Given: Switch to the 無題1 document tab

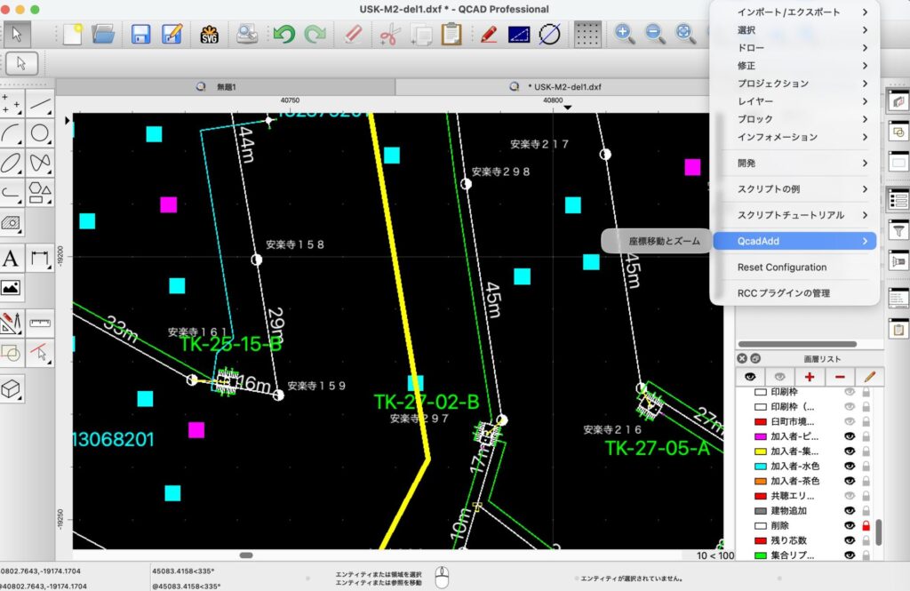Looking at the screenshot, I should pyautogui.click(x=226, y=87).
